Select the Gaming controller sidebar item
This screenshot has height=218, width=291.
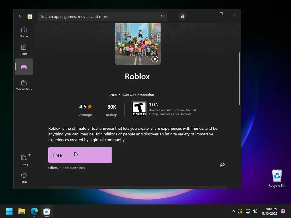point(24,67)
